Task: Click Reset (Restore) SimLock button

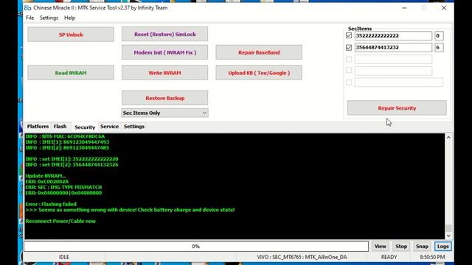Action: (164, 34)
